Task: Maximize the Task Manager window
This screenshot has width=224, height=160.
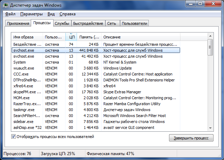Action: click(x=200, y=3)
